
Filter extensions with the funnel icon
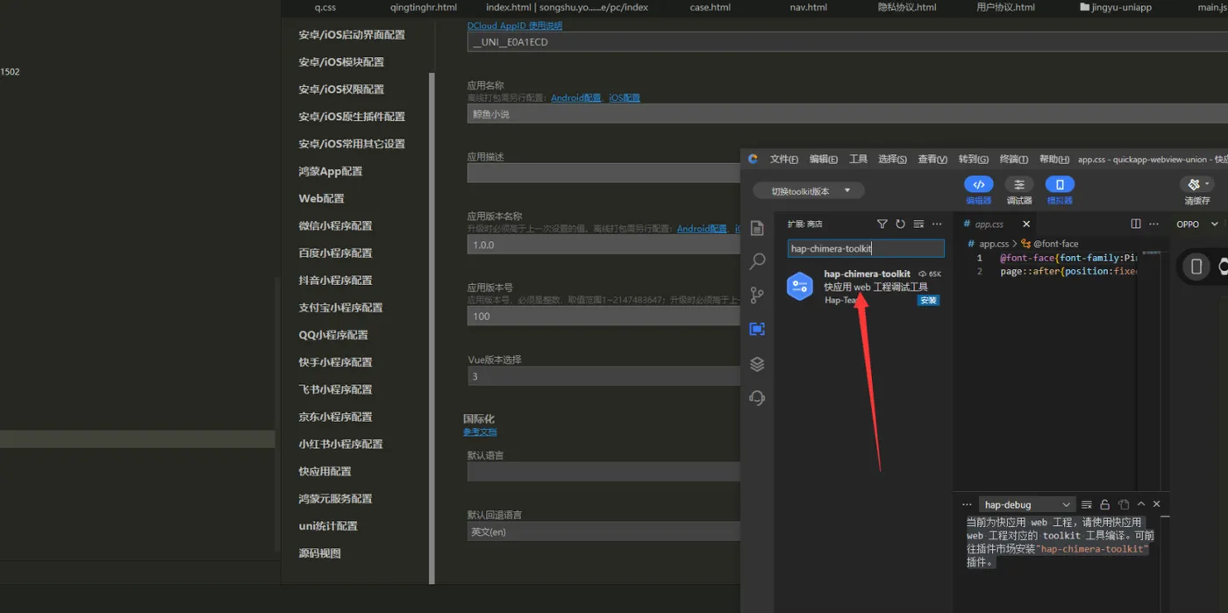point(882,225)
